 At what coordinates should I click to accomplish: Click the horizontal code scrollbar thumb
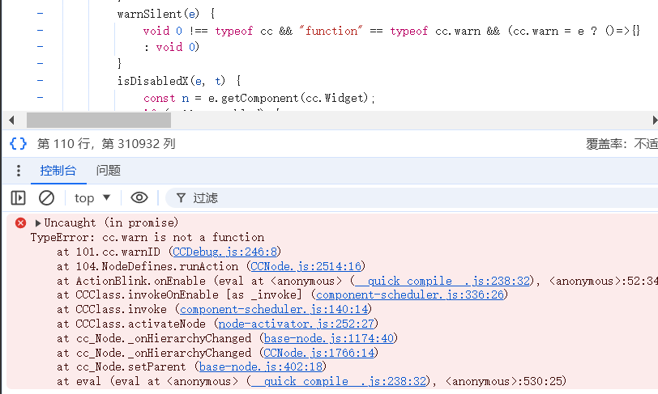pos(99,119)
